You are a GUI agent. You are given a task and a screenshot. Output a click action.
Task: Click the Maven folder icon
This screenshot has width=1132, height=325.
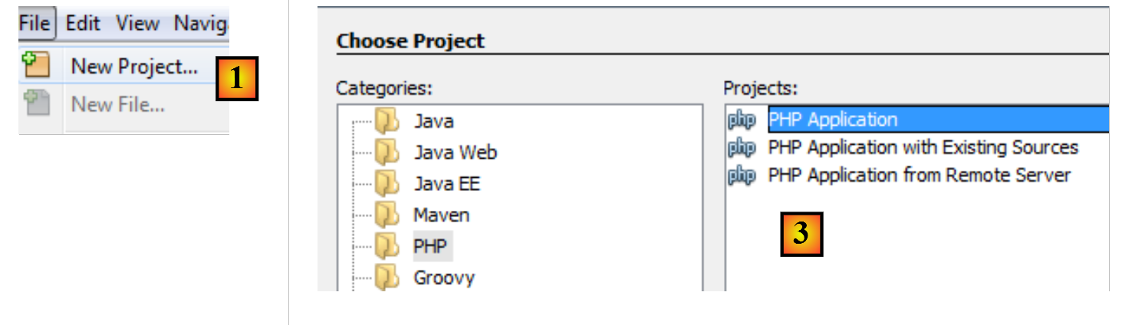(x=387, y=215)
